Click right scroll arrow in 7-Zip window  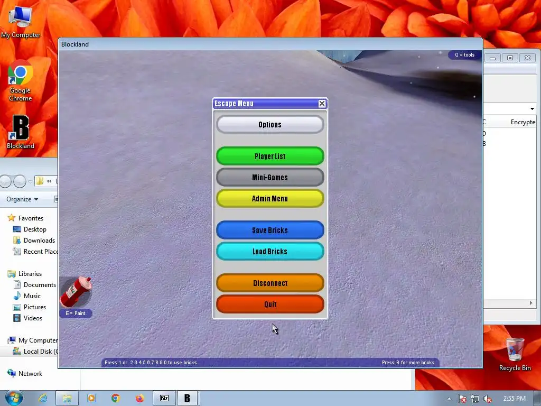click(x=531, y=303)
